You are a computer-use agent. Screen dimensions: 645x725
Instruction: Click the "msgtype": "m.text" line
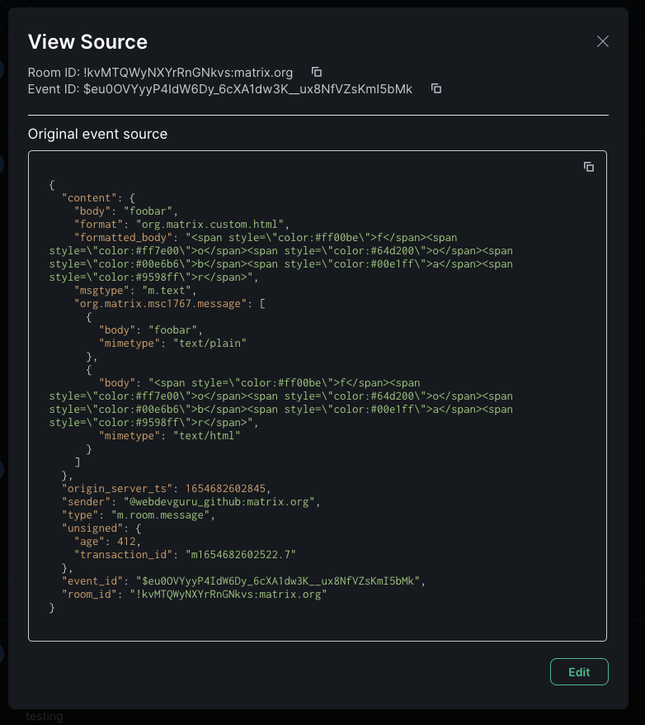tap(135, 291)
